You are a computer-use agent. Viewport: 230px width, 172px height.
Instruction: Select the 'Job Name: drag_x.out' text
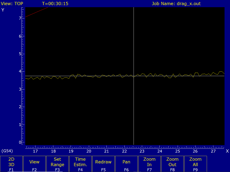pos(176,4)
